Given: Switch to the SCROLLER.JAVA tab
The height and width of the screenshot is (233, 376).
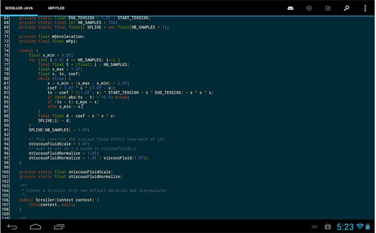Looking at the screenshot, I should coord(19,8).
